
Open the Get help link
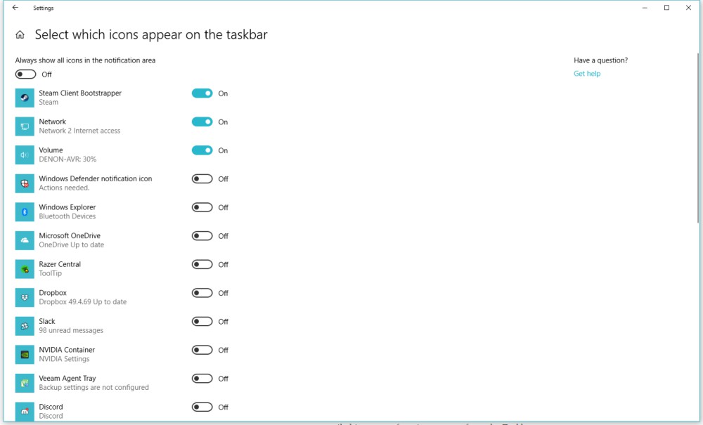tap(587, 74)
